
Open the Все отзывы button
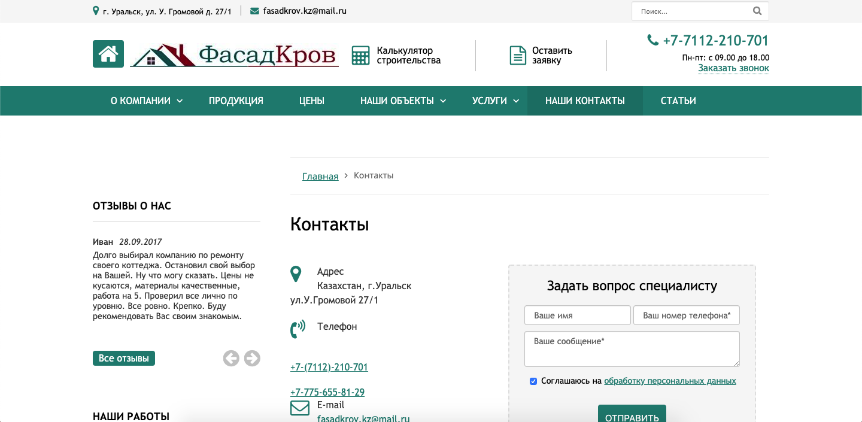point(124,358)
